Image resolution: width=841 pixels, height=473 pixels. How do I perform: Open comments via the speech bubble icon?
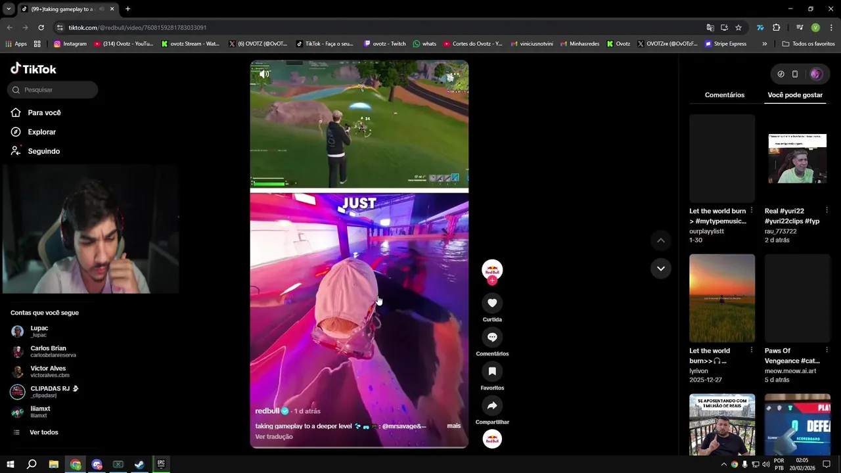click(x=492, y=337)
